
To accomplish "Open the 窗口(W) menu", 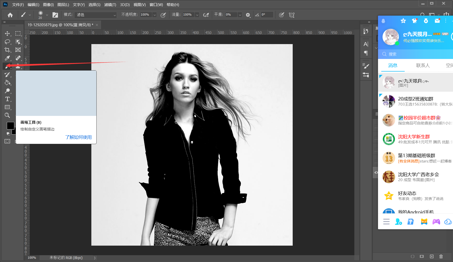I will click(x=156, y=5).
